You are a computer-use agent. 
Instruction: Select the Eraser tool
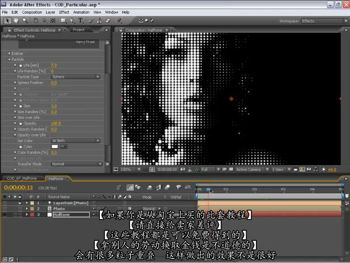point(108,21)
